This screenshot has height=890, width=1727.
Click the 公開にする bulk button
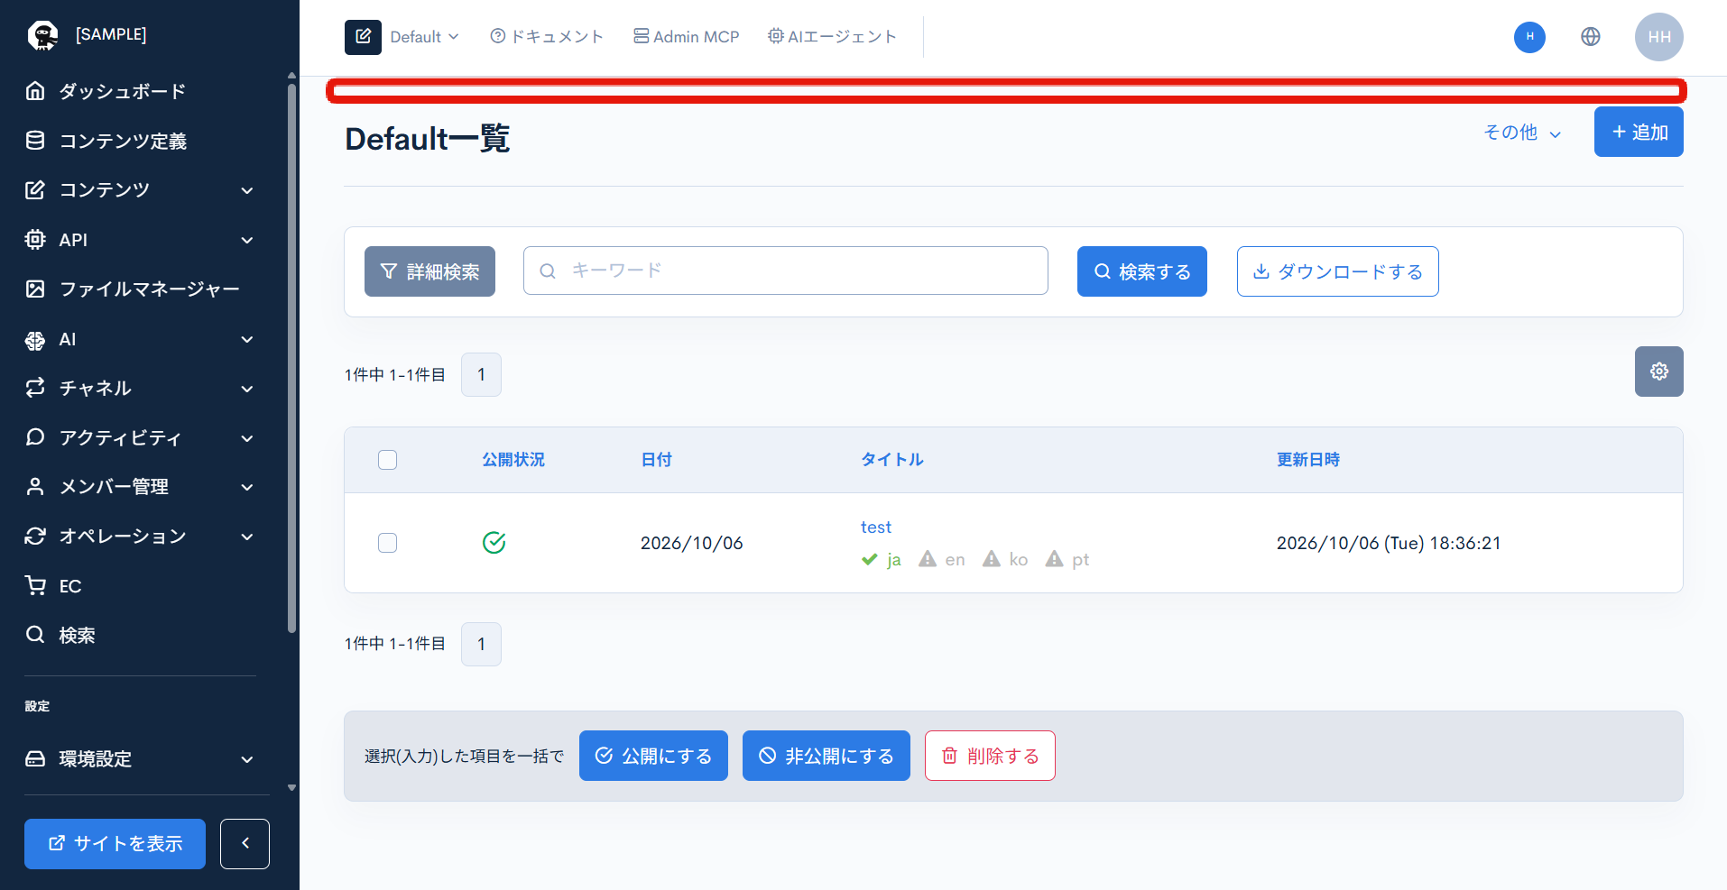(653, 756)
